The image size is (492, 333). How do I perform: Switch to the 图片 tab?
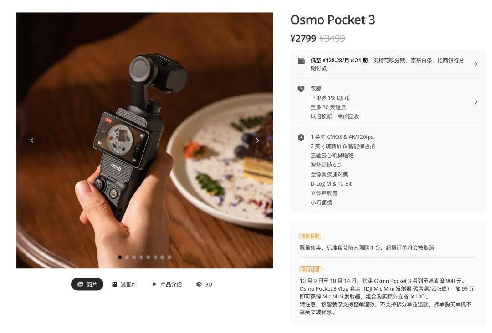point(87,284)
